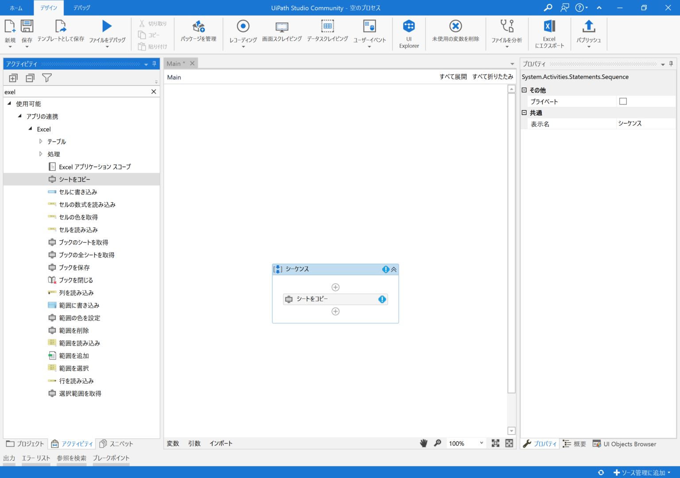Toggle the pin on the アクティビティ panel
Screen dimensions: 680x478
[x=154, y=64]
